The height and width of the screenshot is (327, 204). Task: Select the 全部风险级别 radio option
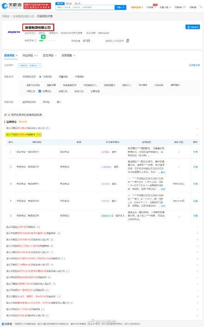click(x=27, y=102)
